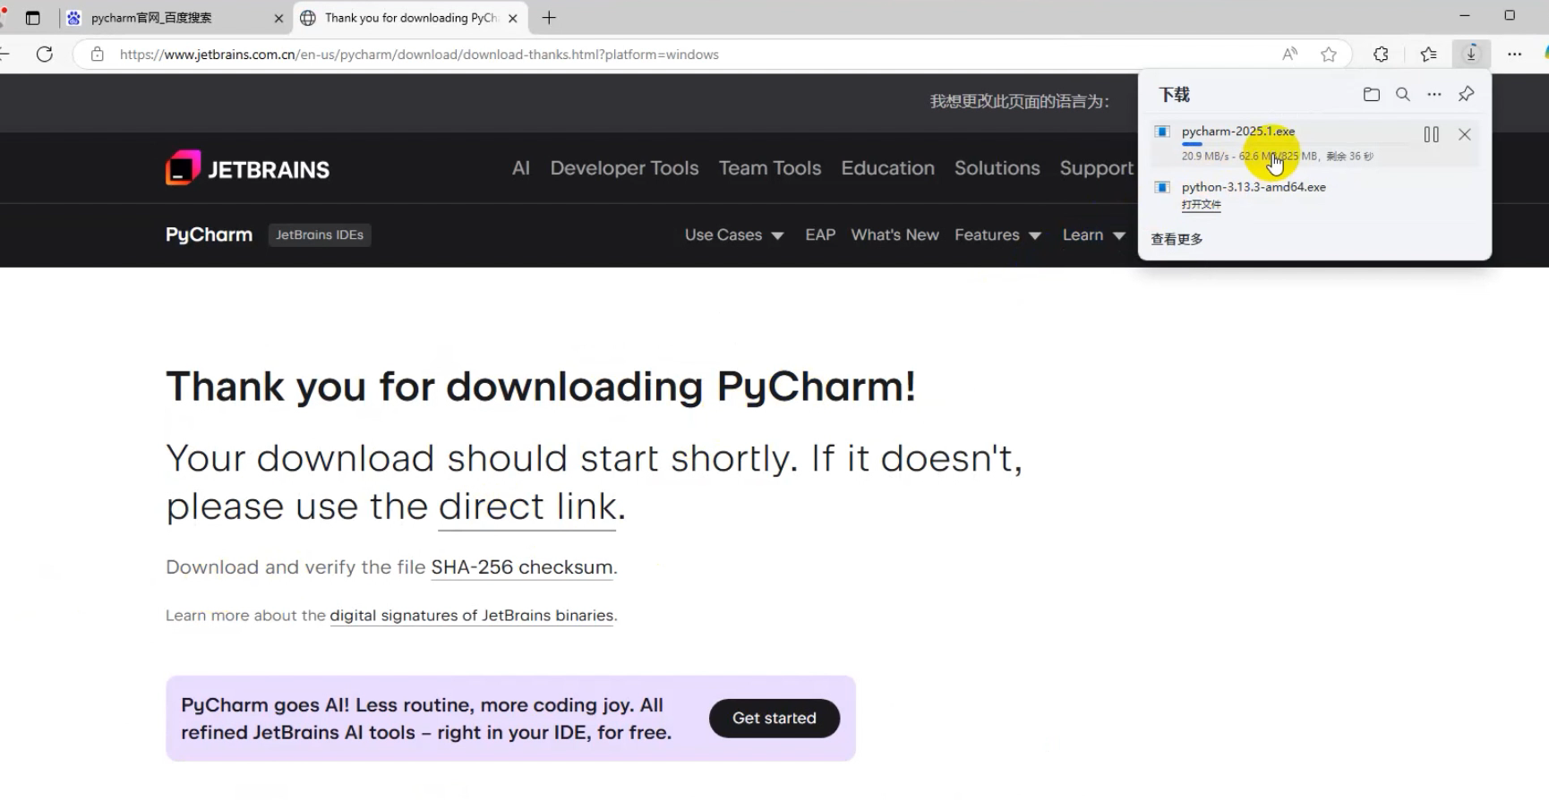This screenshot has width=1549, height=800.
Task: Open the EAP page link
Action: pyautogui.click(x=820, y=234)
